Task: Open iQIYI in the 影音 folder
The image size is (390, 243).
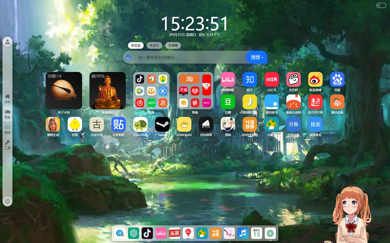Action: (x=151, y=103)
